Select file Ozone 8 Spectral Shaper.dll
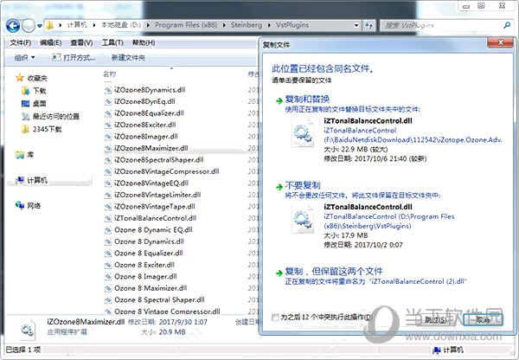 click(159, 299)
